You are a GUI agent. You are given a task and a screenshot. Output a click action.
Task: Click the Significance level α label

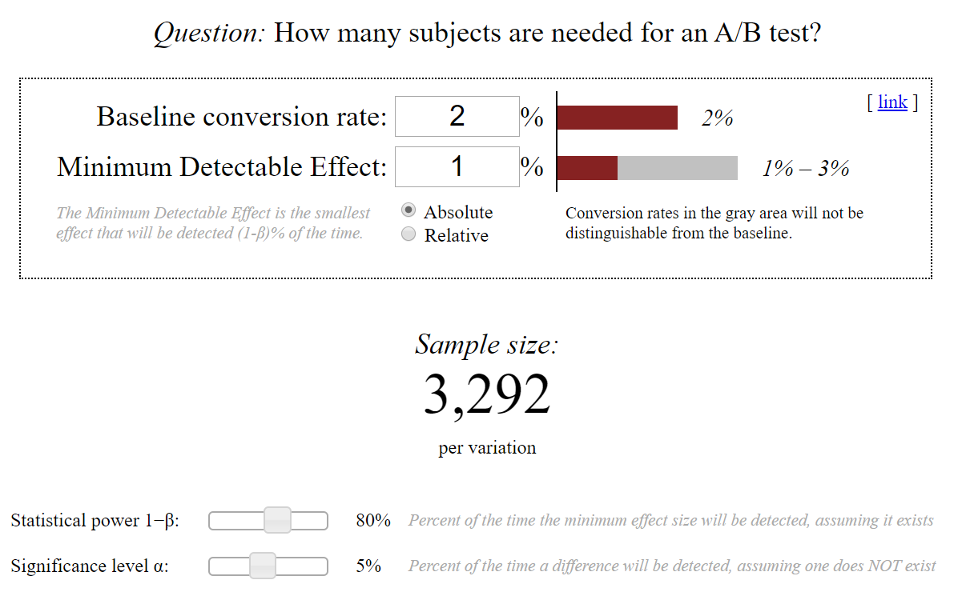point(90,566)
